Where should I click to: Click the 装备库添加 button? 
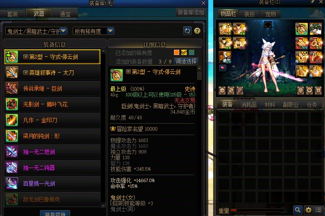(191, 12)
